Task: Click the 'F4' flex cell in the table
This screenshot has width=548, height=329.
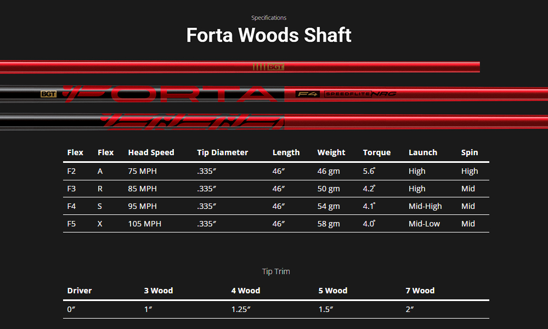Action: coord(71,206)
